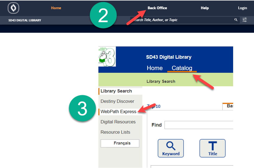Switch to the Catalog tab
The image size is (254, 168).
(182, 68)
